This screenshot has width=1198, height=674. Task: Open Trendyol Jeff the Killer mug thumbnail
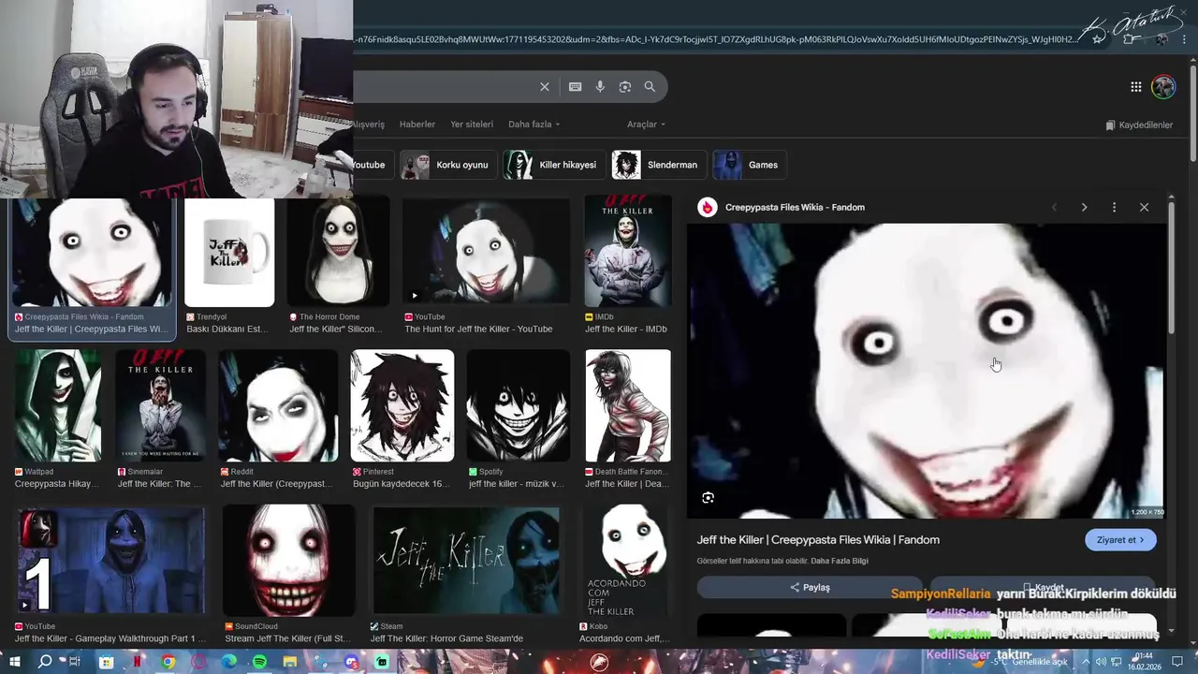pos(229,253)
